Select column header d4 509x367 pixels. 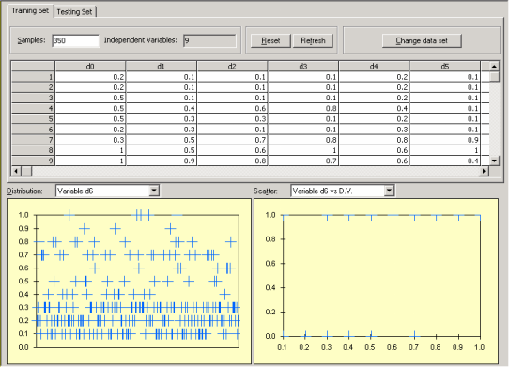[374, 67]
